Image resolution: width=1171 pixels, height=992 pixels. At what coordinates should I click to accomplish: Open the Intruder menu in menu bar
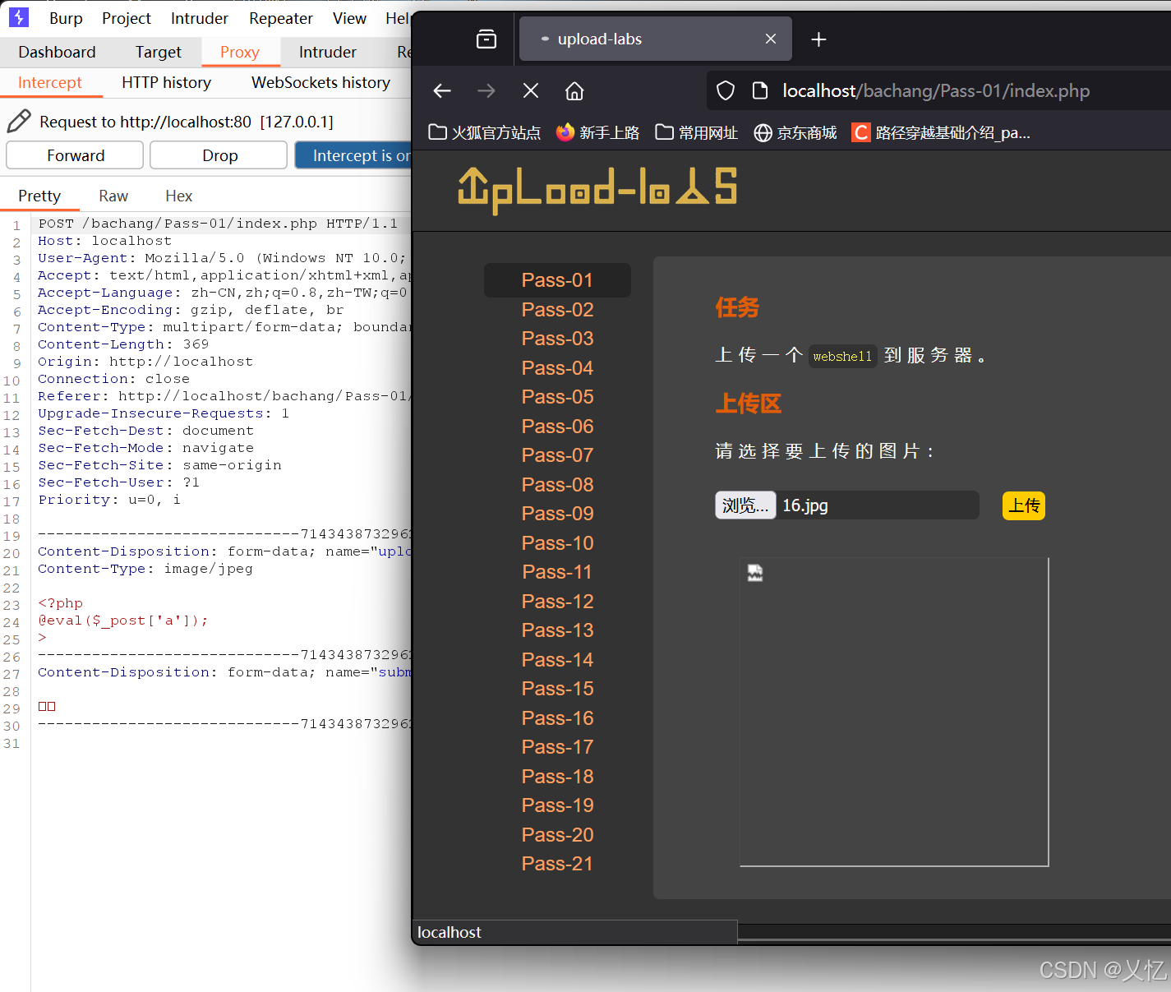[200, 18]
